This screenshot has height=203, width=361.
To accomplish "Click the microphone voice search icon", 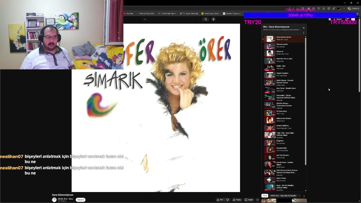I will 213,19.
